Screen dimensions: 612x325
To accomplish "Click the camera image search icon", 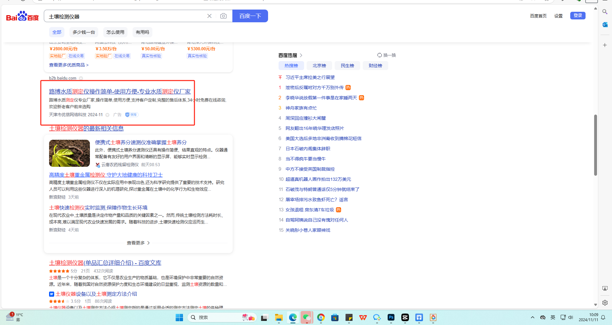I will click(x=223, y=16).
